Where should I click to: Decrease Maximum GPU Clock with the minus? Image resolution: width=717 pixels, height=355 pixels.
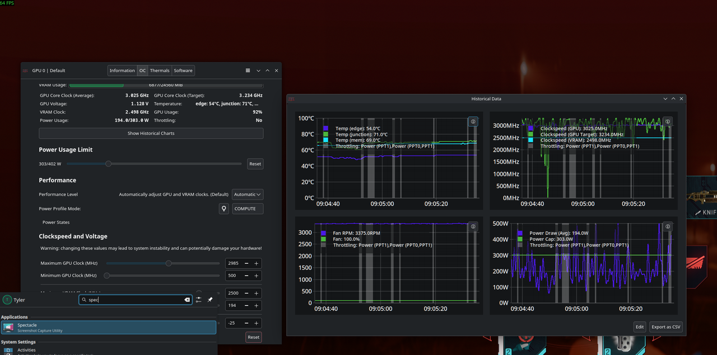coord(248,263)
